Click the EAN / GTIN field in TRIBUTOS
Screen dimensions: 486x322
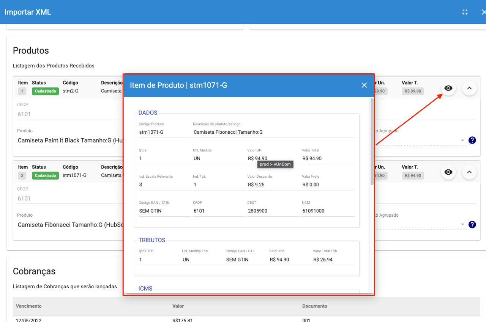[246, 259]
